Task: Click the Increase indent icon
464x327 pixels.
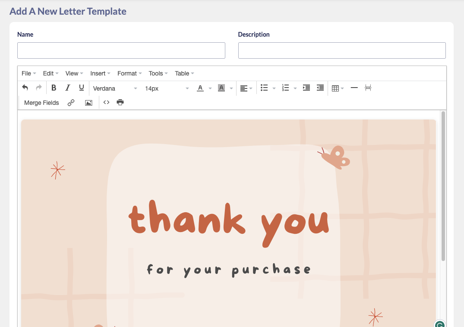Action: click(306, 88)
